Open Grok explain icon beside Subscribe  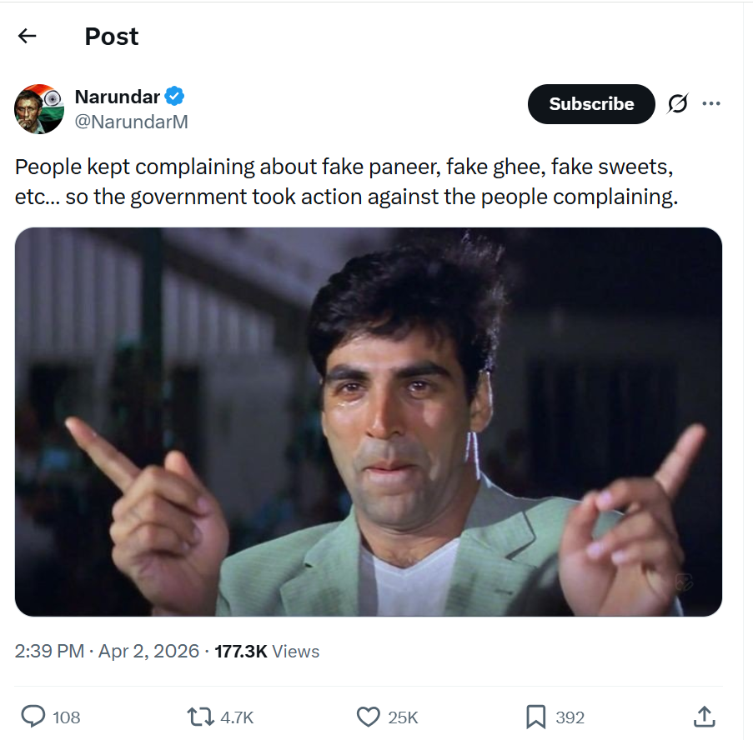(677, 104)
